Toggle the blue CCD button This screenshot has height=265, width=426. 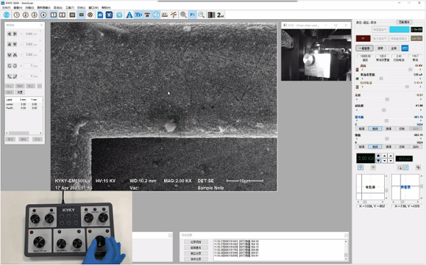[x=405, y=48]
